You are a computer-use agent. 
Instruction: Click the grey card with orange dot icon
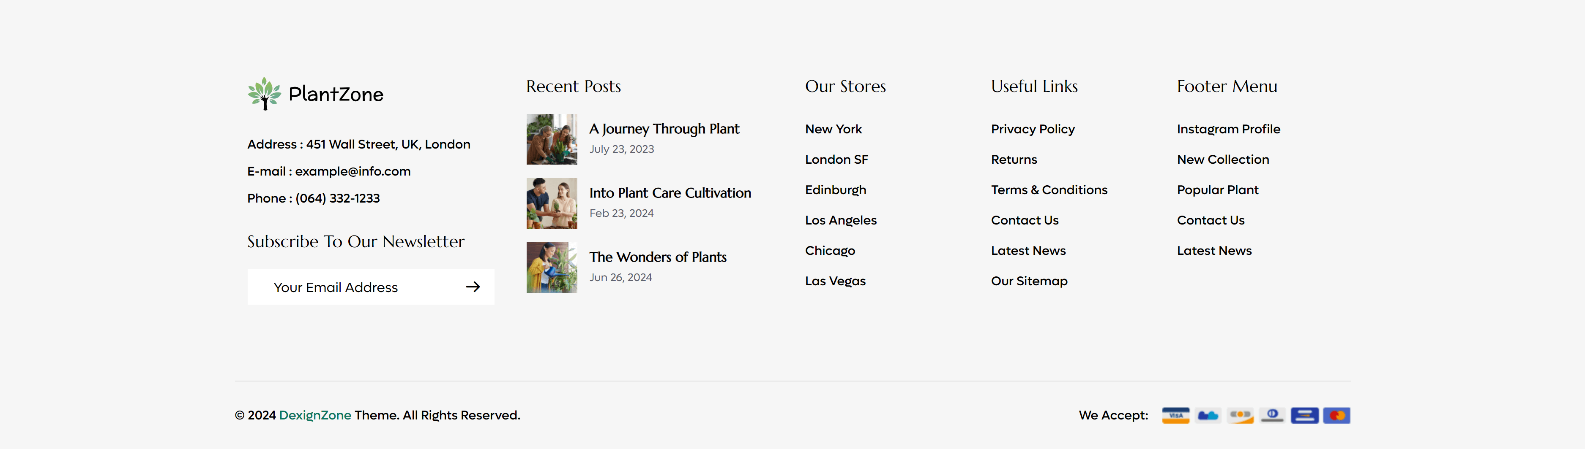1241,416
